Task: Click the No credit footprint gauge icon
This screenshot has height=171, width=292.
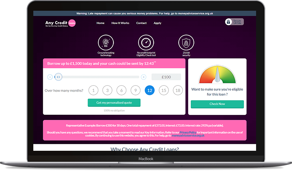Action: (x=146, y=43)
